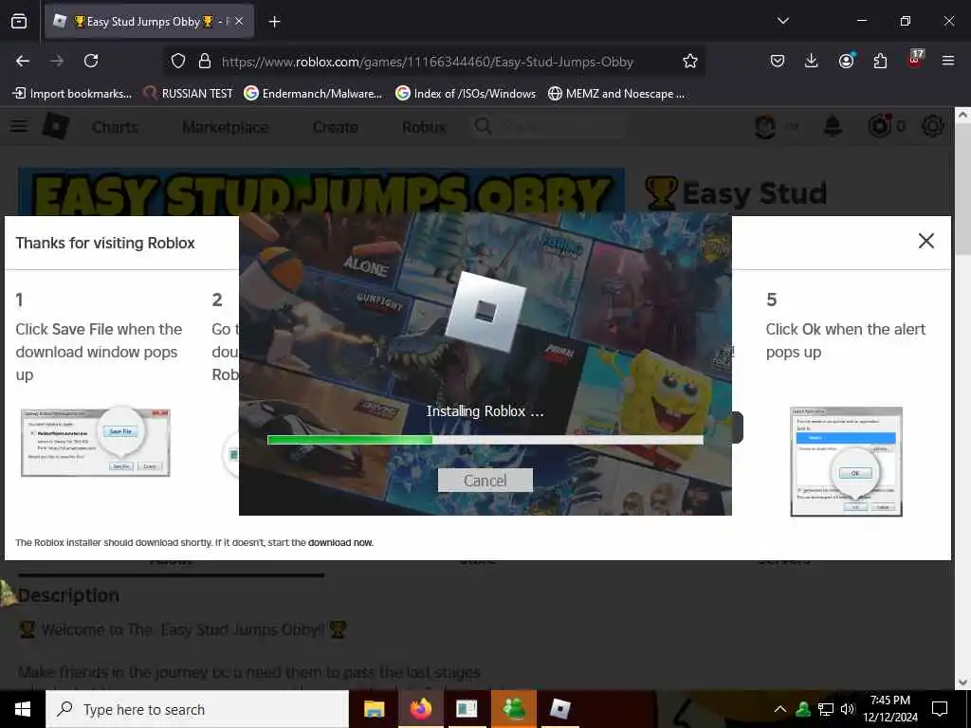The image size is (971, 728).
Task: Go to Marketplace in Roblox navigation
Action: tap(226, 127)
